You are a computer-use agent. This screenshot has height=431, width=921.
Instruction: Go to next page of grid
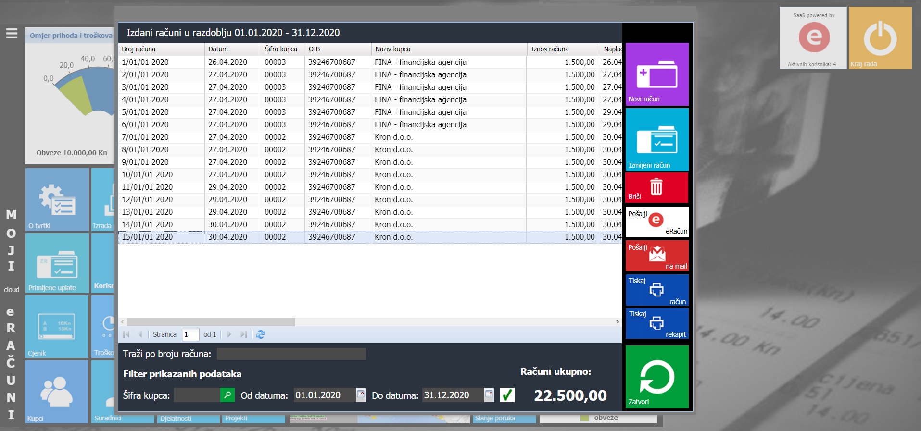[229, 334]
